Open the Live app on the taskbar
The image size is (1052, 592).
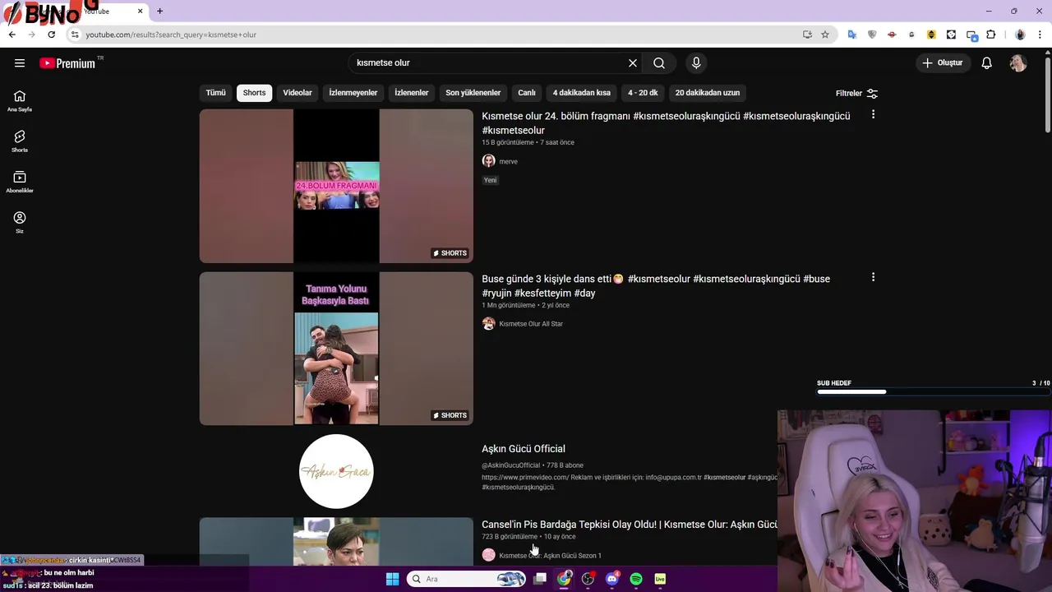pos(660,579)
